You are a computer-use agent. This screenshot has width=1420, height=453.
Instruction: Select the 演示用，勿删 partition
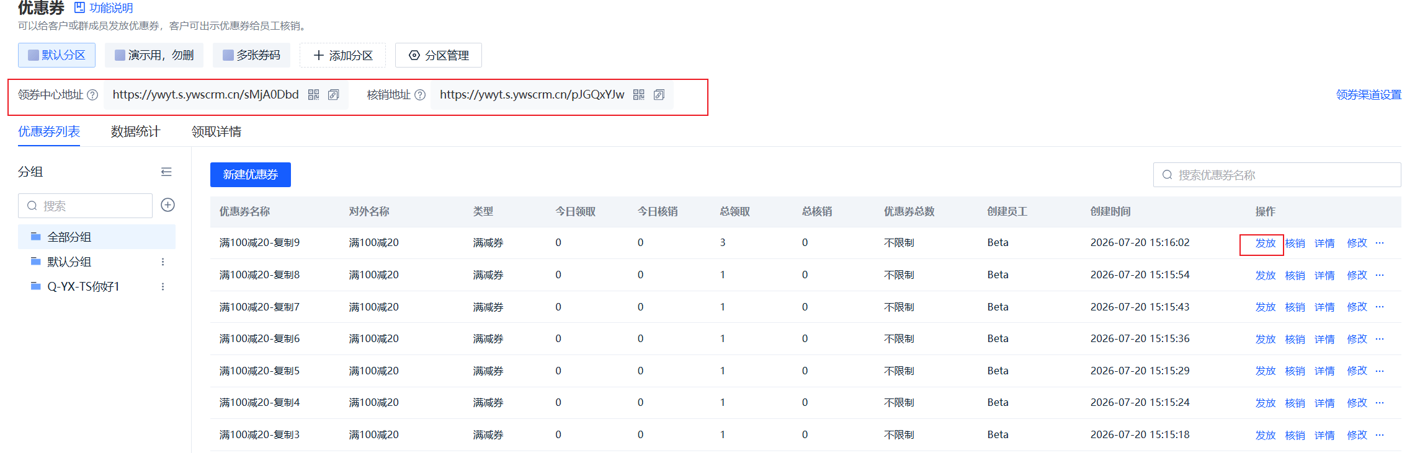pos(154,55)
